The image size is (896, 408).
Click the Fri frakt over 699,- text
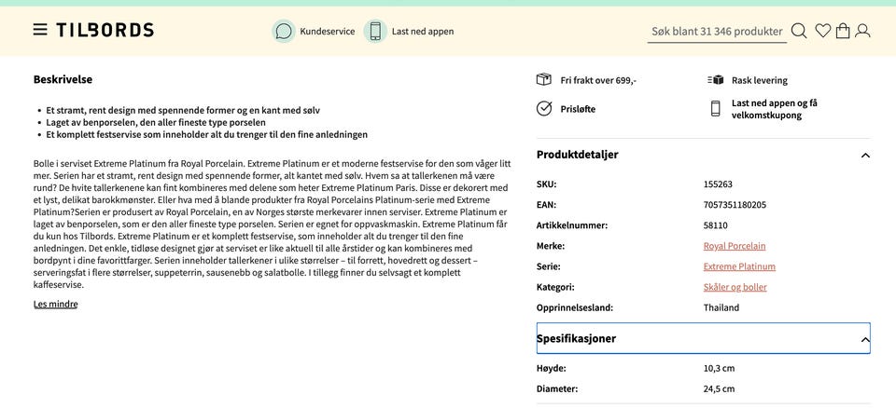598,80
